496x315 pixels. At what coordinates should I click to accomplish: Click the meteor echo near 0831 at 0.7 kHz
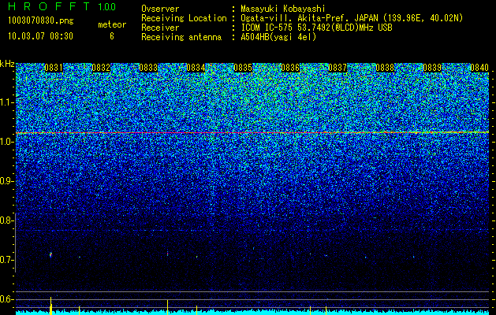(50, 254)
